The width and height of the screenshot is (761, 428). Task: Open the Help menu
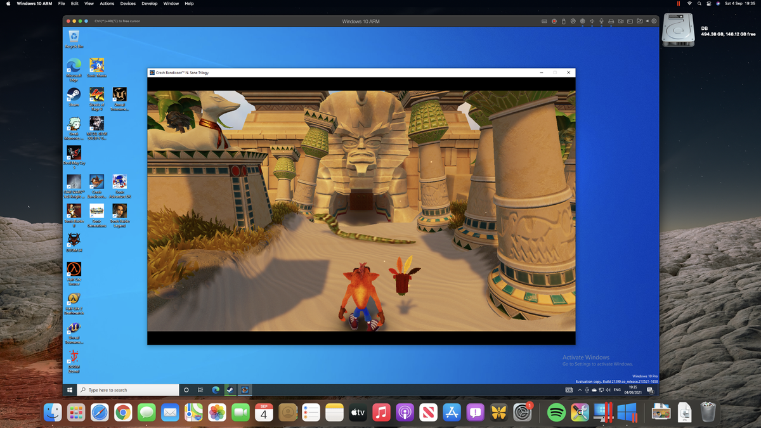[189, 3]
